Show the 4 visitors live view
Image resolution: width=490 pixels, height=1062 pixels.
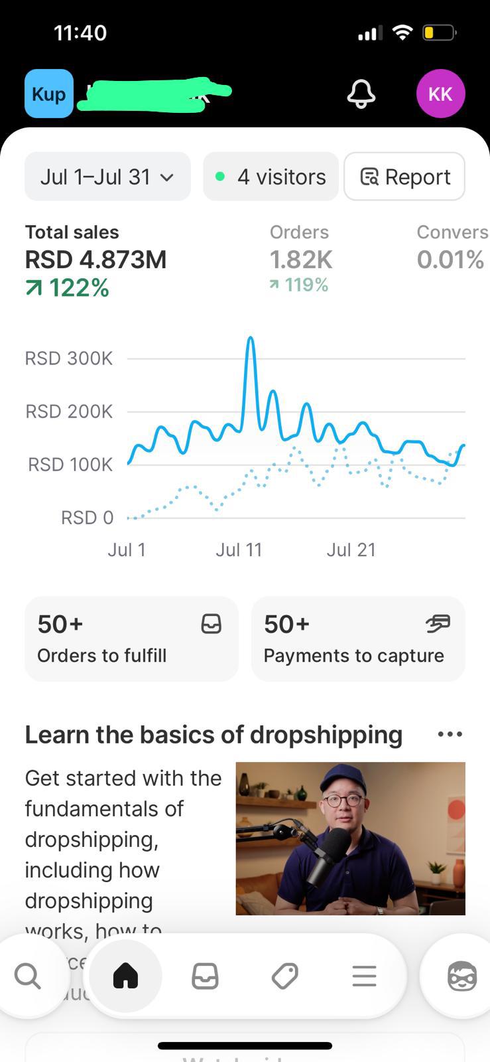pos(271,177)
